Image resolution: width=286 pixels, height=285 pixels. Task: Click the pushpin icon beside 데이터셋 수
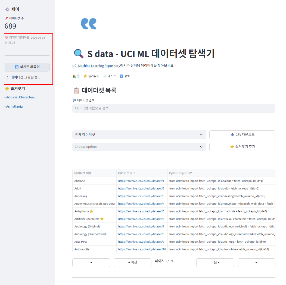[x=7, y=18]
